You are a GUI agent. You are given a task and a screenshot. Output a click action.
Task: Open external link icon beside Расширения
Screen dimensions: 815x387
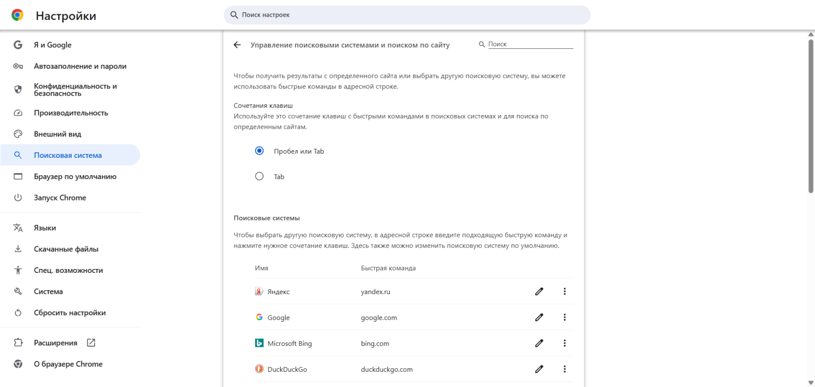(x=91, y=343)
